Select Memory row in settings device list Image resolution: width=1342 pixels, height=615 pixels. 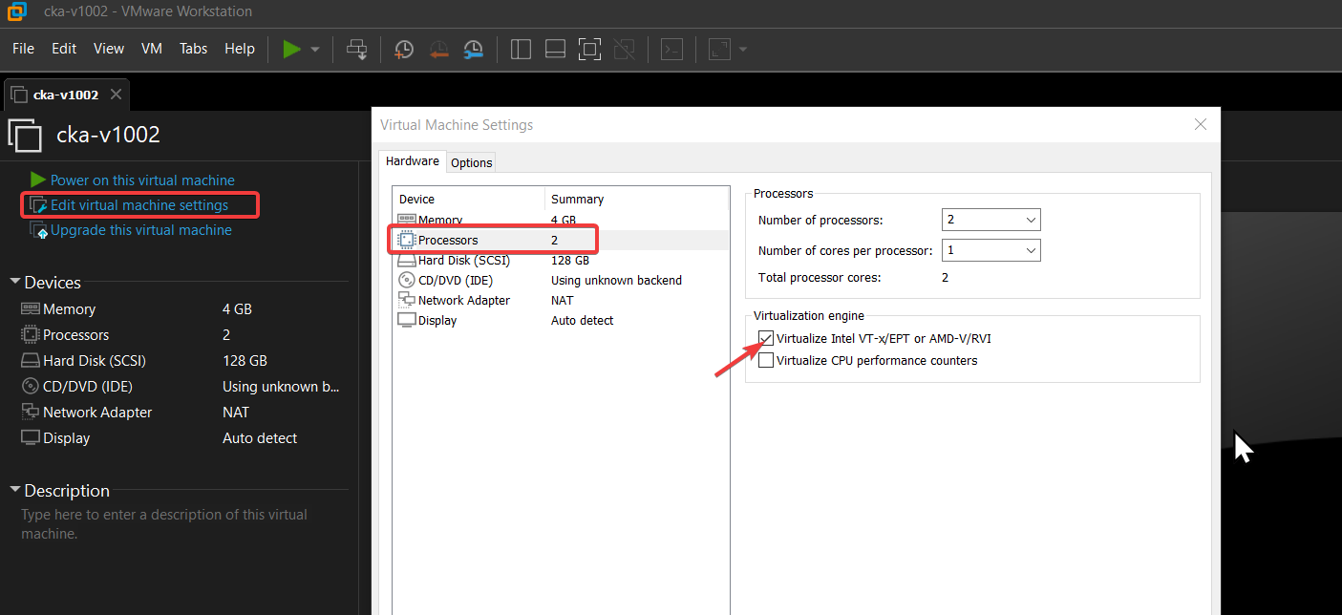[x=561, y=221]
